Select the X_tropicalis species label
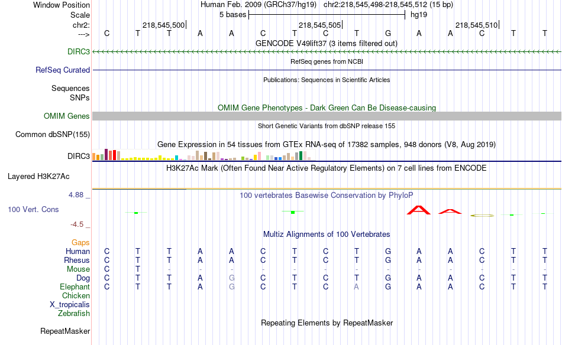This screenshot has width=562, height=345. pyautogui.click(x=70, y=305)
